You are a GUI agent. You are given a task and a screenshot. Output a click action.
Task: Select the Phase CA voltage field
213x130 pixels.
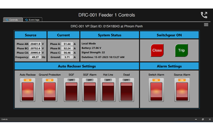(x=35, y=53)
